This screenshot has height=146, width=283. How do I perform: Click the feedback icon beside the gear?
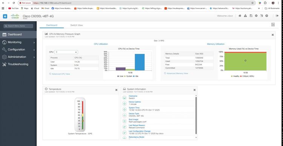(261, 16)
